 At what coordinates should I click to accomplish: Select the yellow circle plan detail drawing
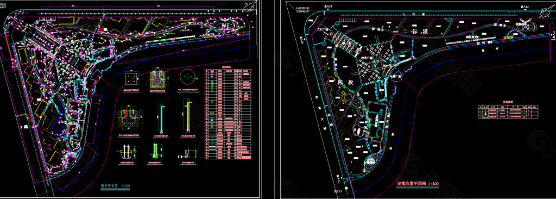click(188, 76)
